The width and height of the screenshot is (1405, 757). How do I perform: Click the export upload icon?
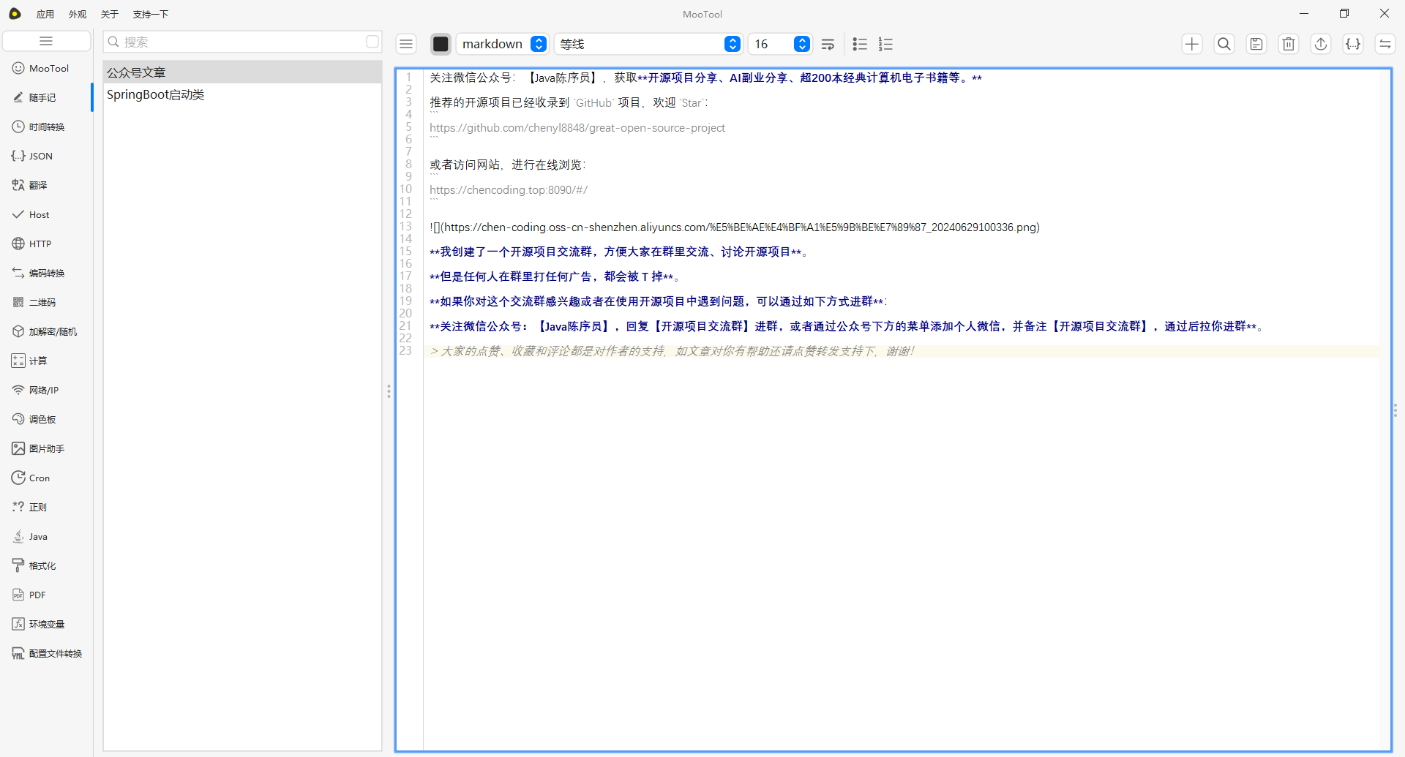(1320, 44)
